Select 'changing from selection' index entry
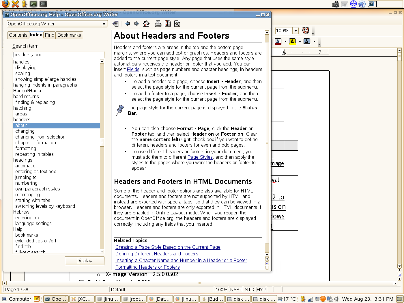The width and height of the screenshot is (404, 303). 40,137
